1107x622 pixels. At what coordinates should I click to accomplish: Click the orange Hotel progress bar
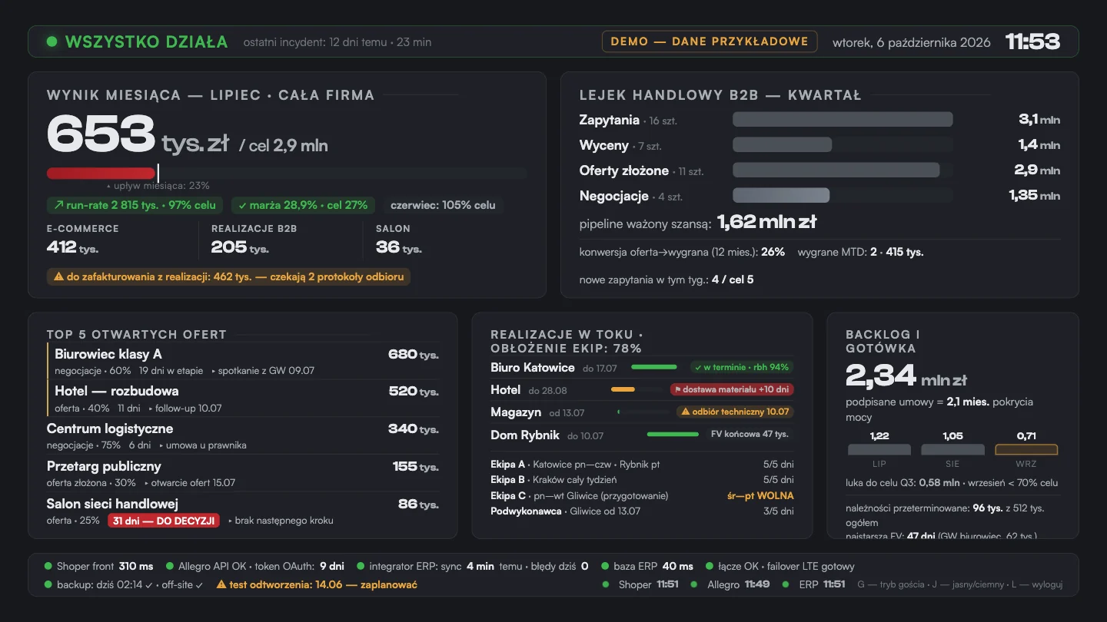(x=623, y=389)
